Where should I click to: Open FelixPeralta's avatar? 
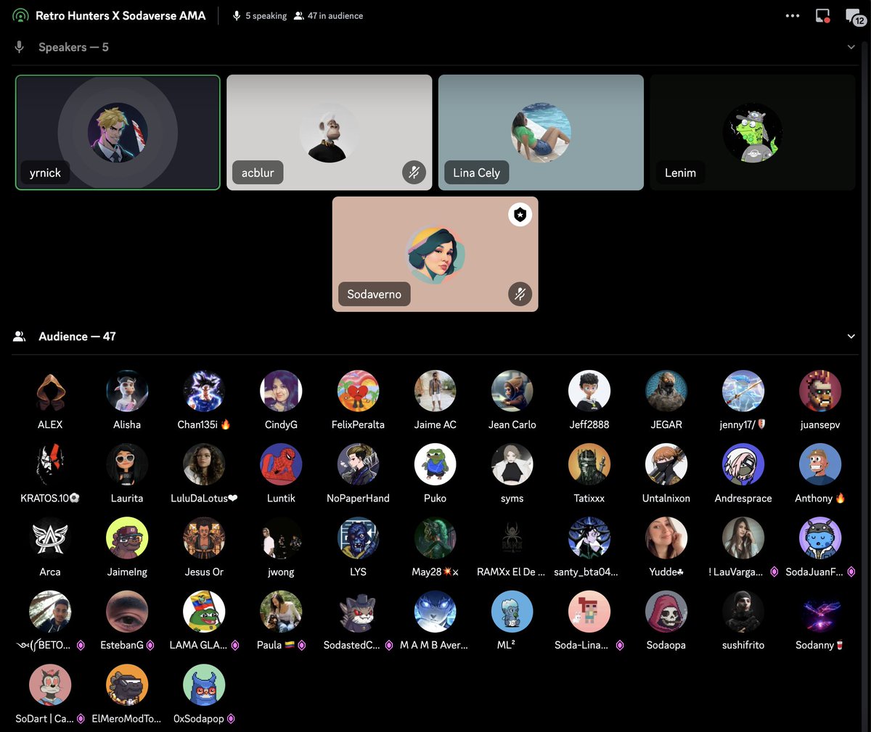click(358, 391)
